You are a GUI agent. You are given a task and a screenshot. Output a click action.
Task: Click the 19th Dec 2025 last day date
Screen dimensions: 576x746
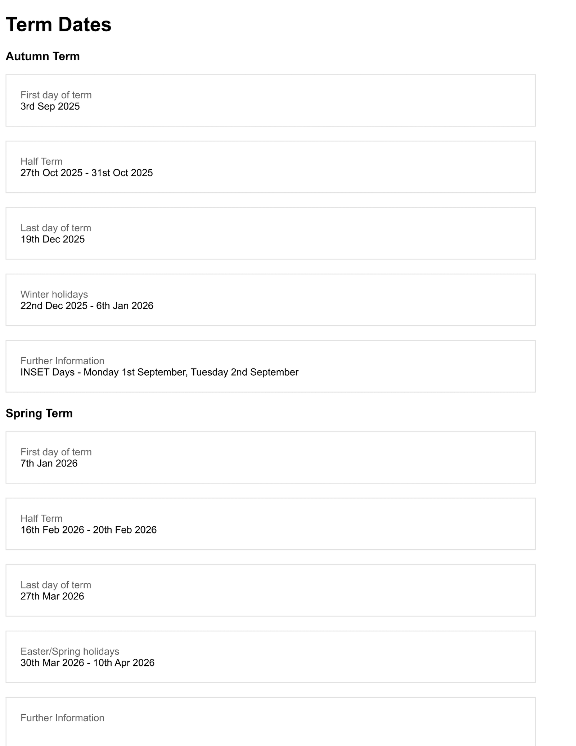(53, 239)
